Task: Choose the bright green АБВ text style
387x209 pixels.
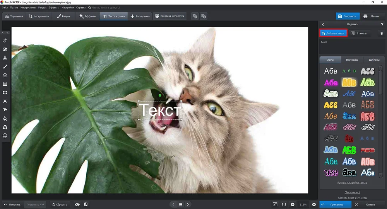Action: point(349,150)
